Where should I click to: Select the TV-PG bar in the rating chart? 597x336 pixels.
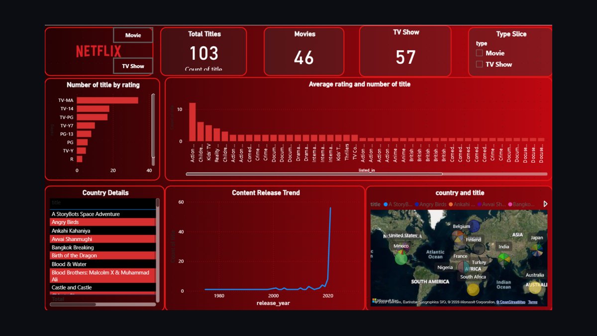tap(92, 117)
